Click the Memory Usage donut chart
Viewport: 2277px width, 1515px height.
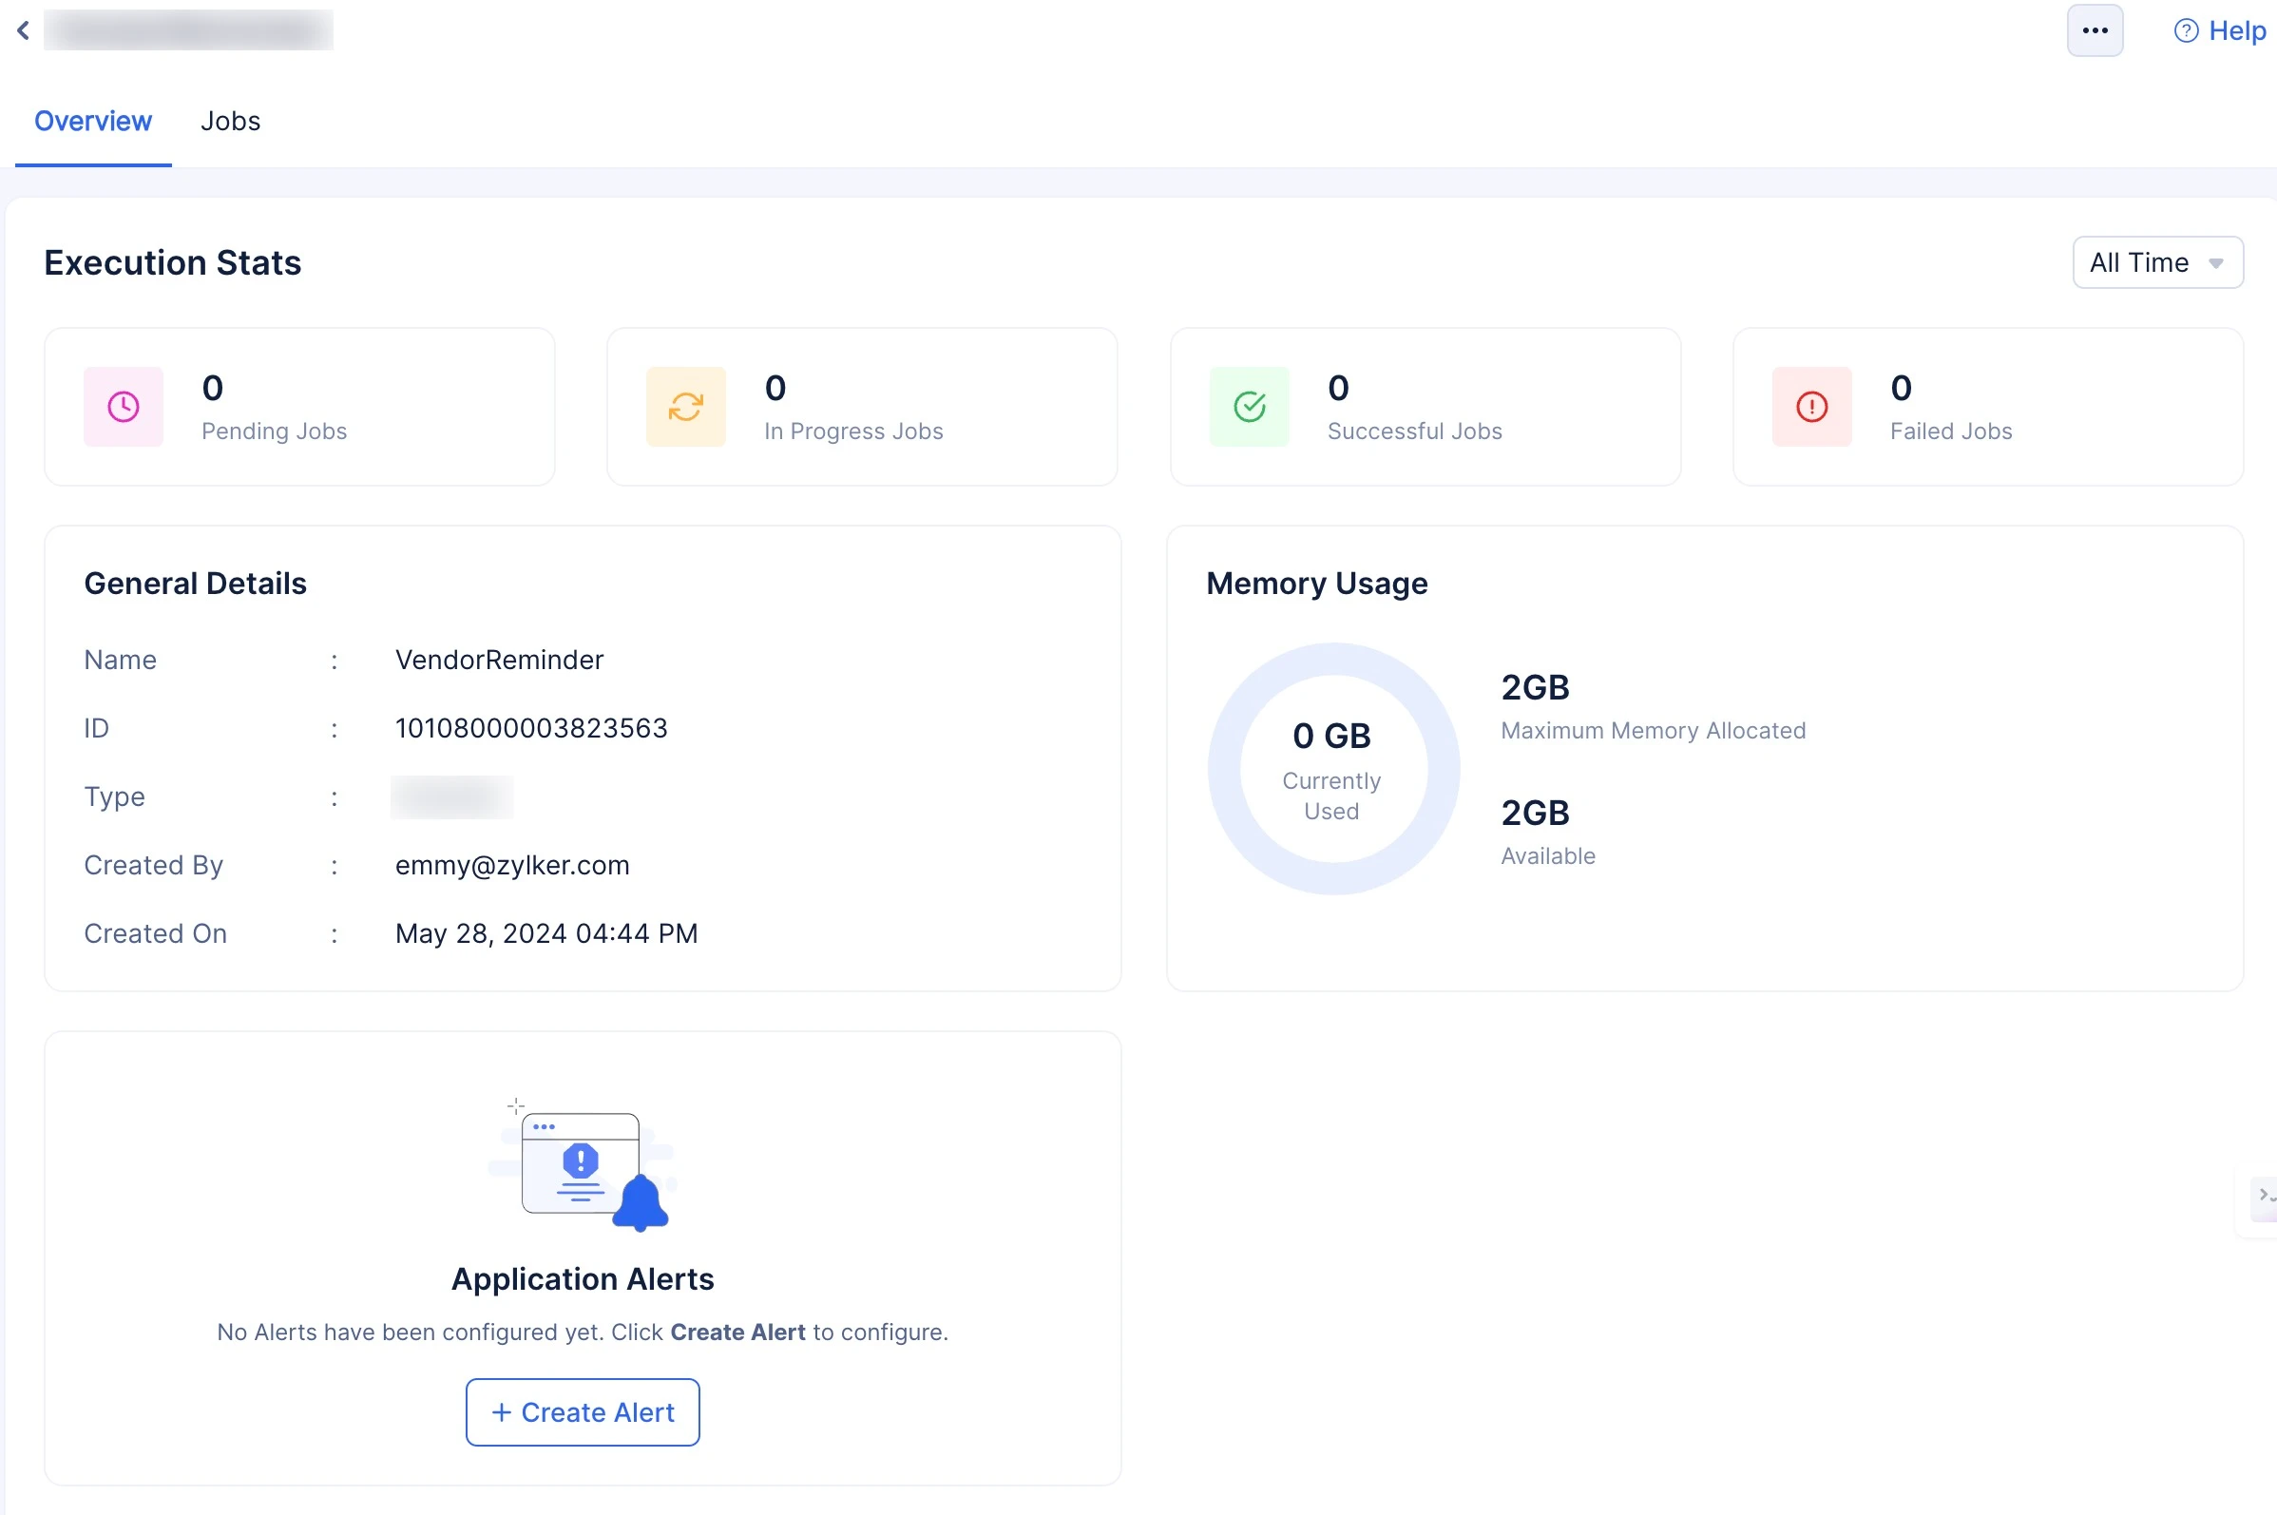pyautogui.click(x=1333, y=769)
